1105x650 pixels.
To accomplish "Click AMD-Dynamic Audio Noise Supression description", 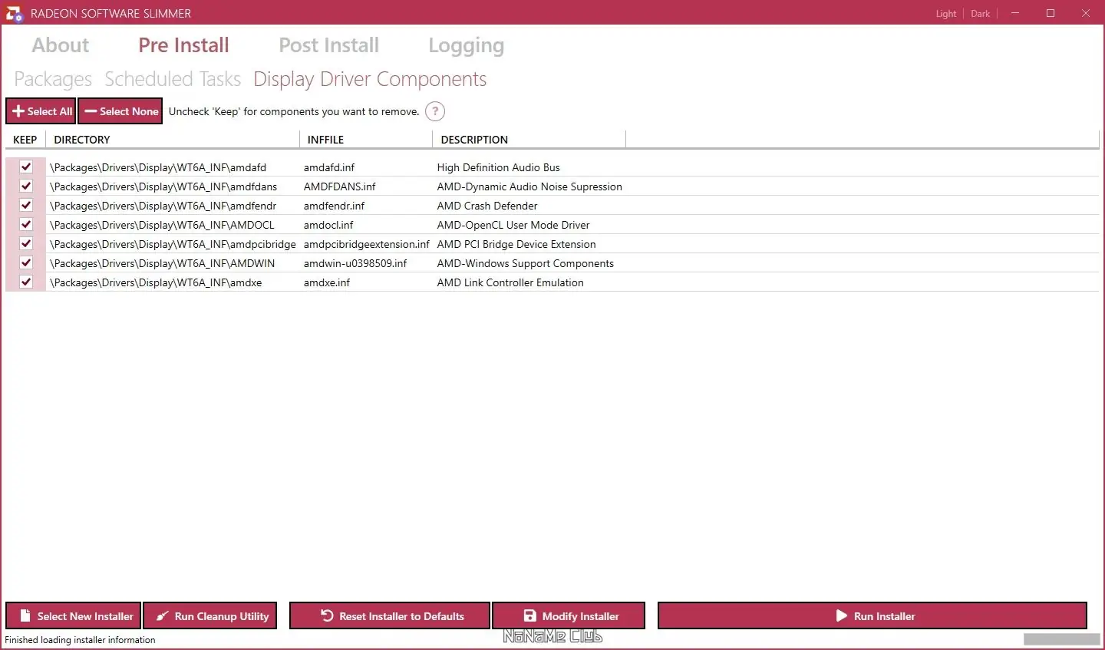I will [x=529, y=186].
